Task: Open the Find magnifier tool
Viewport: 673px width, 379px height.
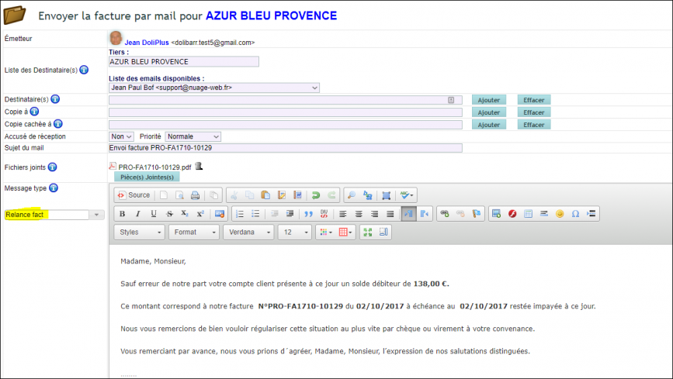Action: point(352,195)
